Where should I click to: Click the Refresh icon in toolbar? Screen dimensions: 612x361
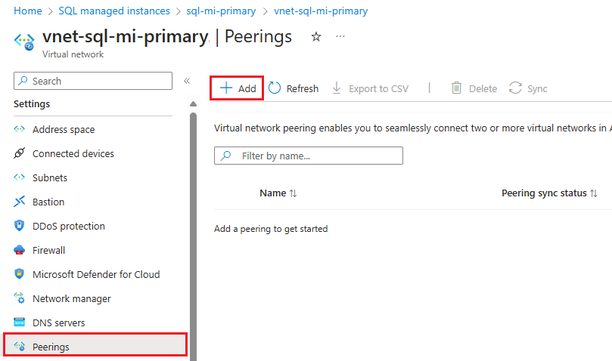click(275, 88)
